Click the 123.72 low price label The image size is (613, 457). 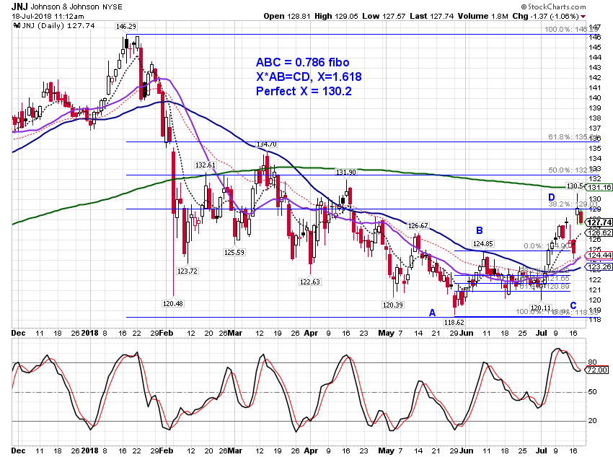[188, 271]
